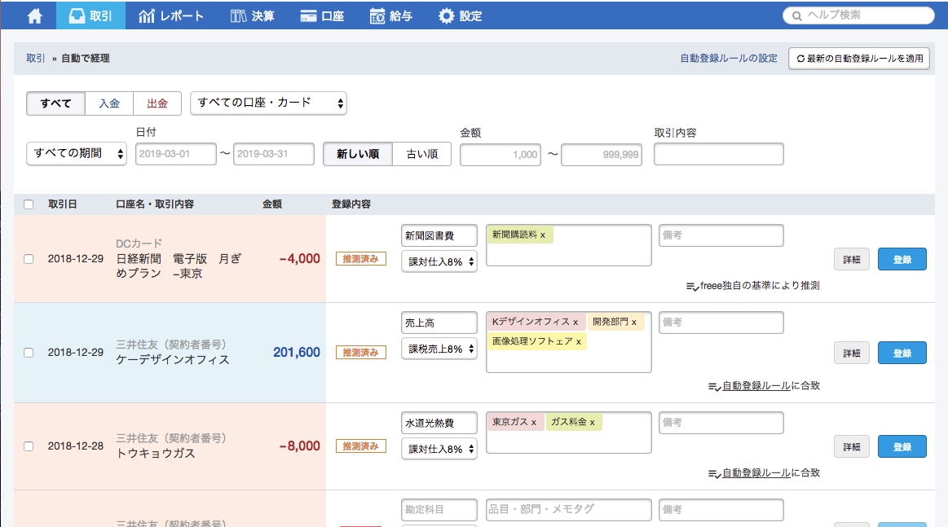Remove the ガス料金 tag
Viewport: 948px width, 527px height.
pos(593,423)
